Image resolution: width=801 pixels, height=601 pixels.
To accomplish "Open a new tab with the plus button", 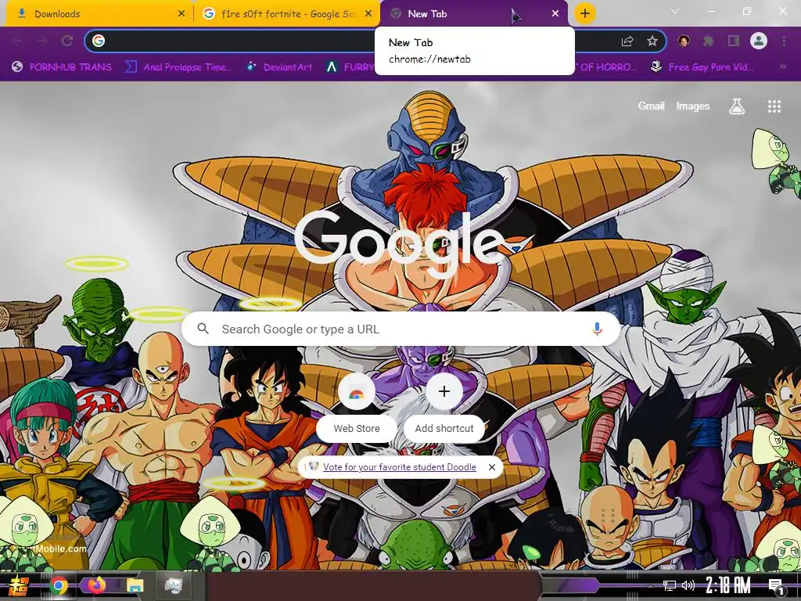I will point(585,13).
